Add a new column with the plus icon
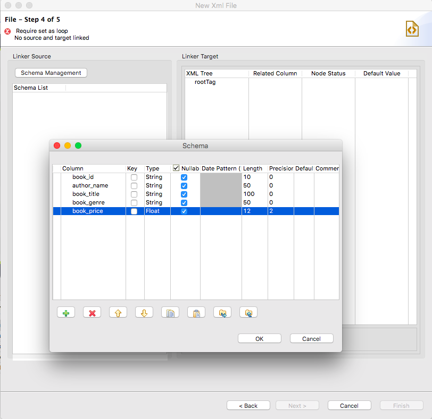 tap(66, 312)
